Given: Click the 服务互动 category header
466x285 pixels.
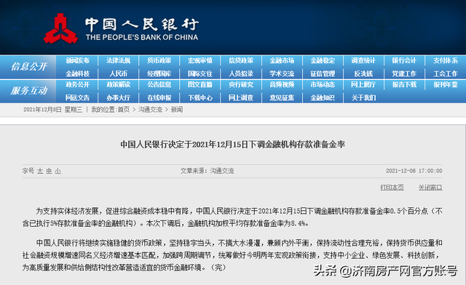Looking at the screenshot, I should click(x=28, y=91).
